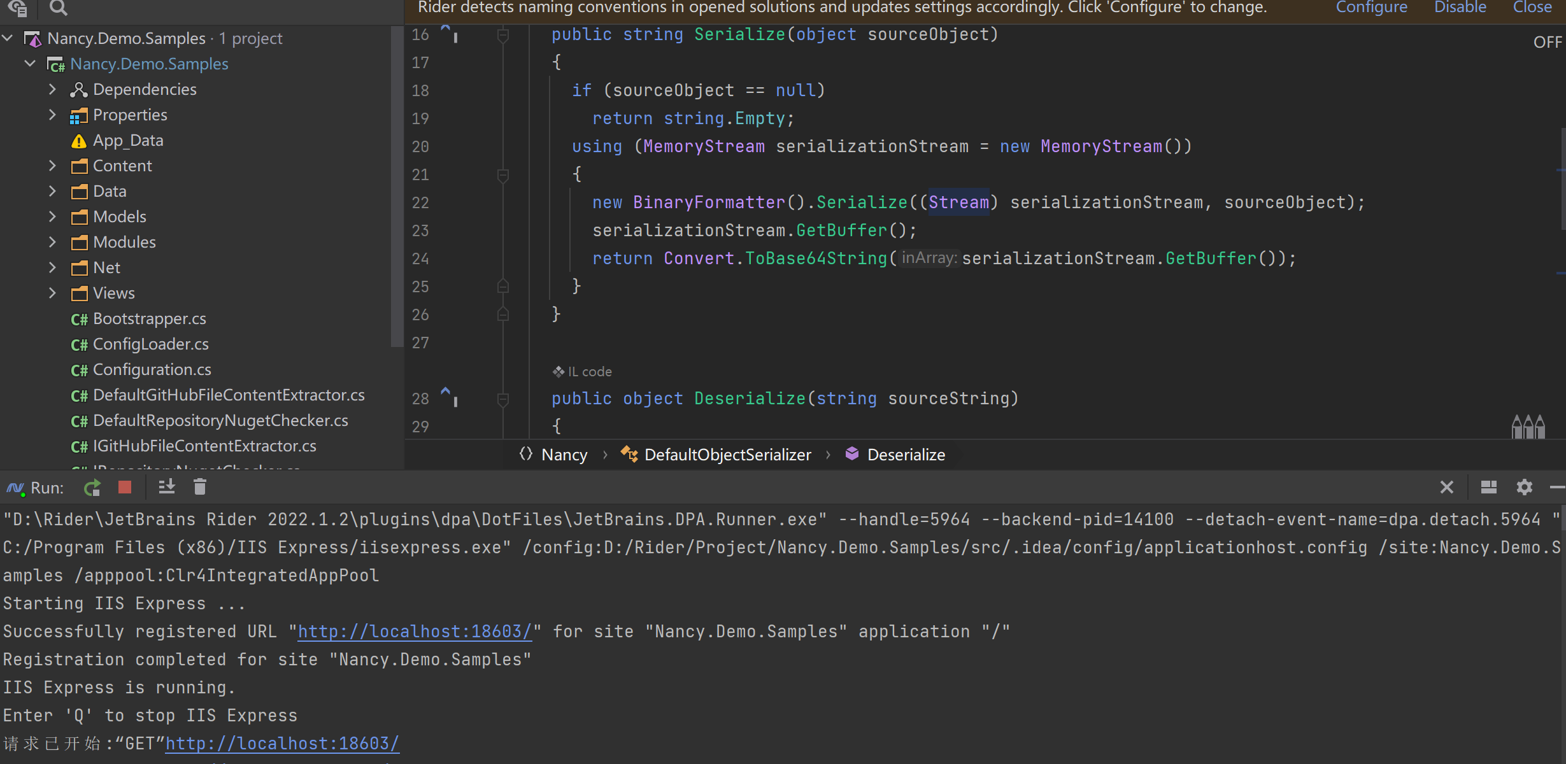
Task: Click fold end marker on line 25
Action: click(x=502, y=286)
